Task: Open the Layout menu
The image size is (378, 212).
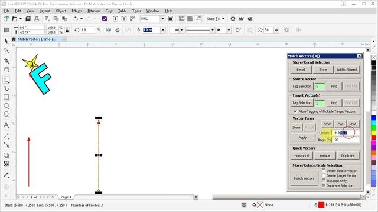Action: pos(45,11)
